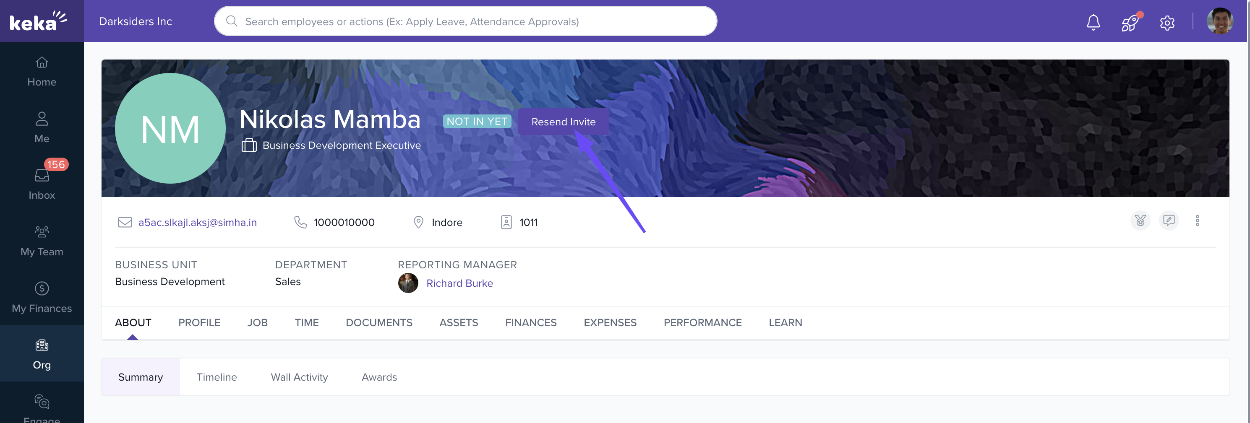Click the Resend Invite button
Screen dimensions: 1250x423
[x=563, y=121]
